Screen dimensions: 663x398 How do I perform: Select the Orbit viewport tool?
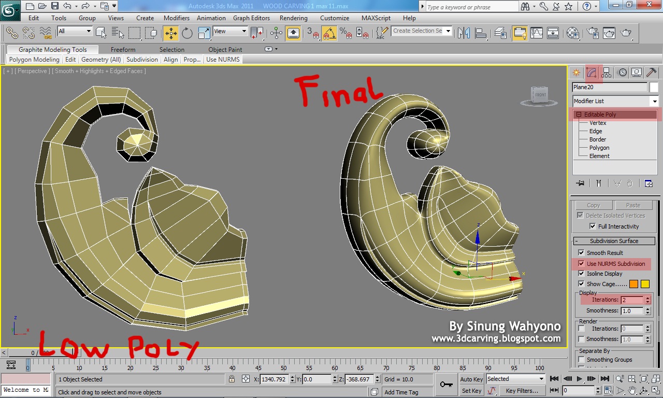[644, 390]
